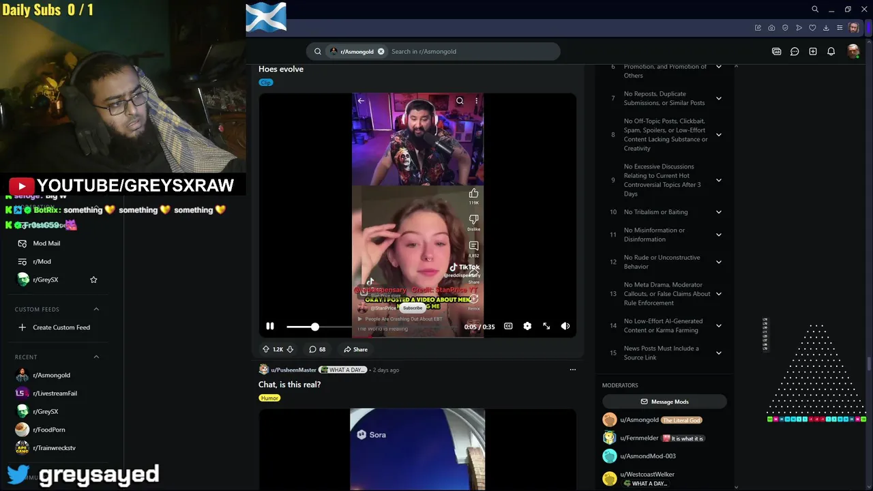873x491 pixels.
Task: Filter by the Humor flair tag
Action: pyautogui.click(x=269, y=398)
